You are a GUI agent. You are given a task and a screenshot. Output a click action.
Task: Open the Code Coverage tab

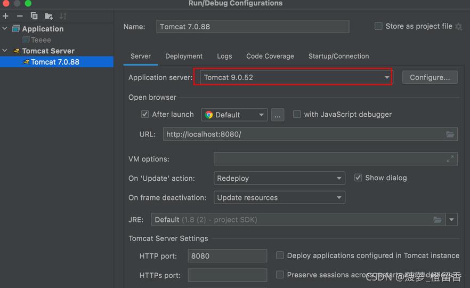270,56
